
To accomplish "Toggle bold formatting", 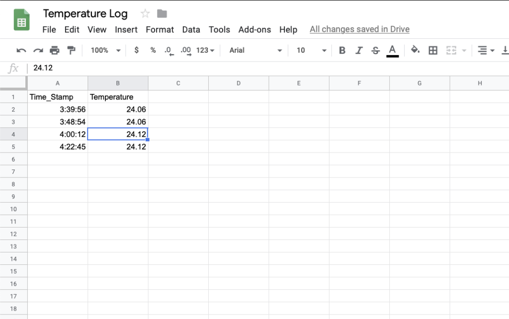I will [342, 50].
